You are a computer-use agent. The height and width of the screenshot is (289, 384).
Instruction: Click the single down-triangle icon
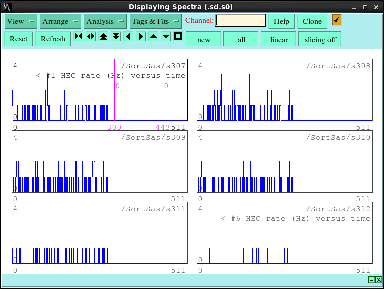[166, 37]
